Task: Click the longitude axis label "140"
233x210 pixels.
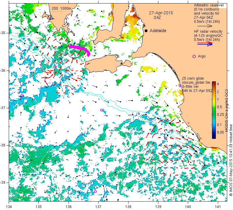Action: pos(188,207)
